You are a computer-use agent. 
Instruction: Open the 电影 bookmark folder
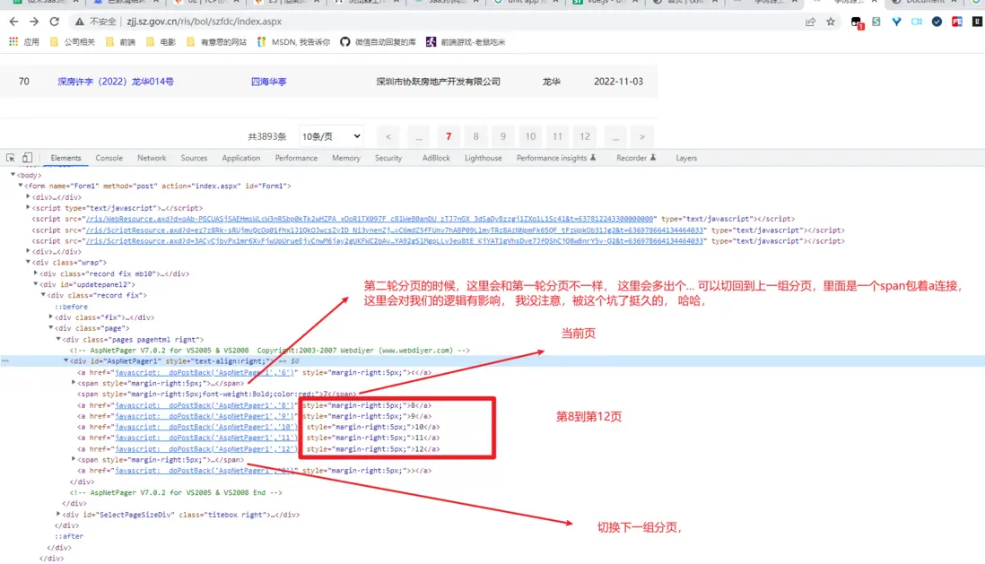[x=161, y=42]
